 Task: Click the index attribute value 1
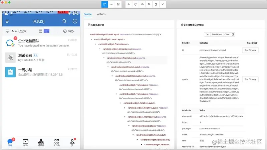(x=200, y=122)
